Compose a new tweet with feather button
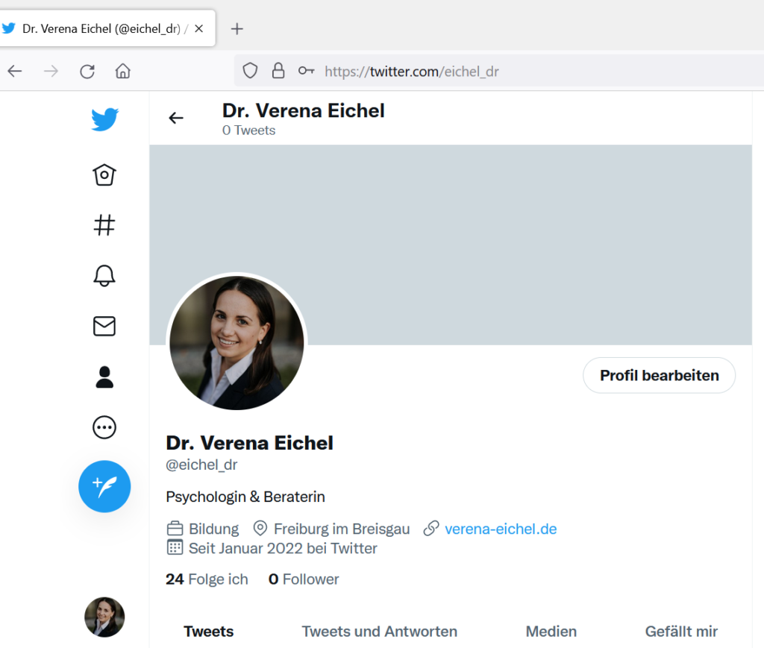The height and width of the screenshot is (648, 764). coord(104,486)
